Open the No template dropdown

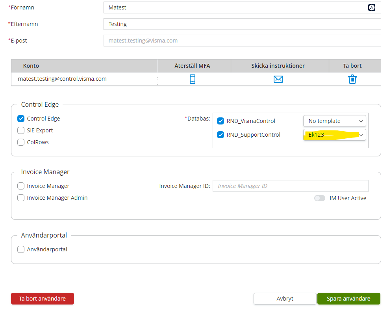point(334,121)
